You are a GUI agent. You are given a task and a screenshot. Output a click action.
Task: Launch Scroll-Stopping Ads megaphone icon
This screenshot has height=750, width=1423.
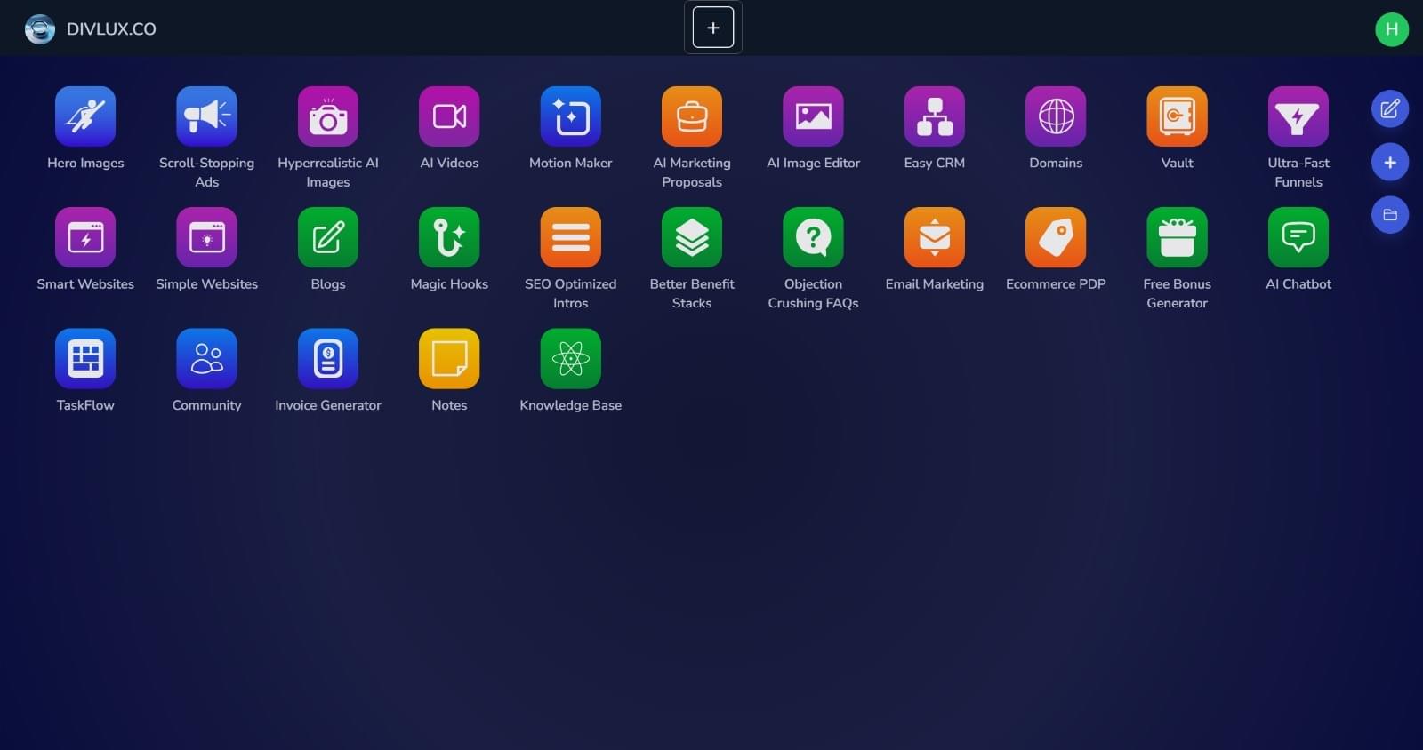tap(206, 116)
